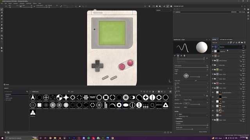Filter assets by Textures icon
The height and width of the screenshot is (140, 250).
(162, 92)
